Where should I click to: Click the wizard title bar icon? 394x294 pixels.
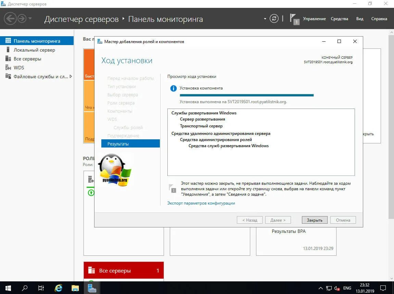point(100,41)
